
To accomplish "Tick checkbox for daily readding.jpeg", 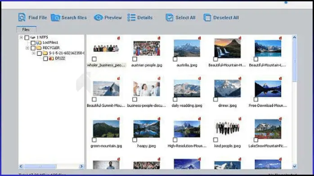I will [x=175, y=99].
